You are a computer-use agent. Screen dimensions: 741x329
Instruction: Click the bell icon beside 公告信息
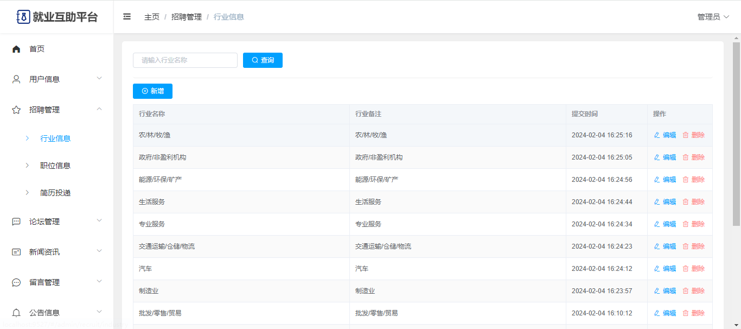[16, 313]
